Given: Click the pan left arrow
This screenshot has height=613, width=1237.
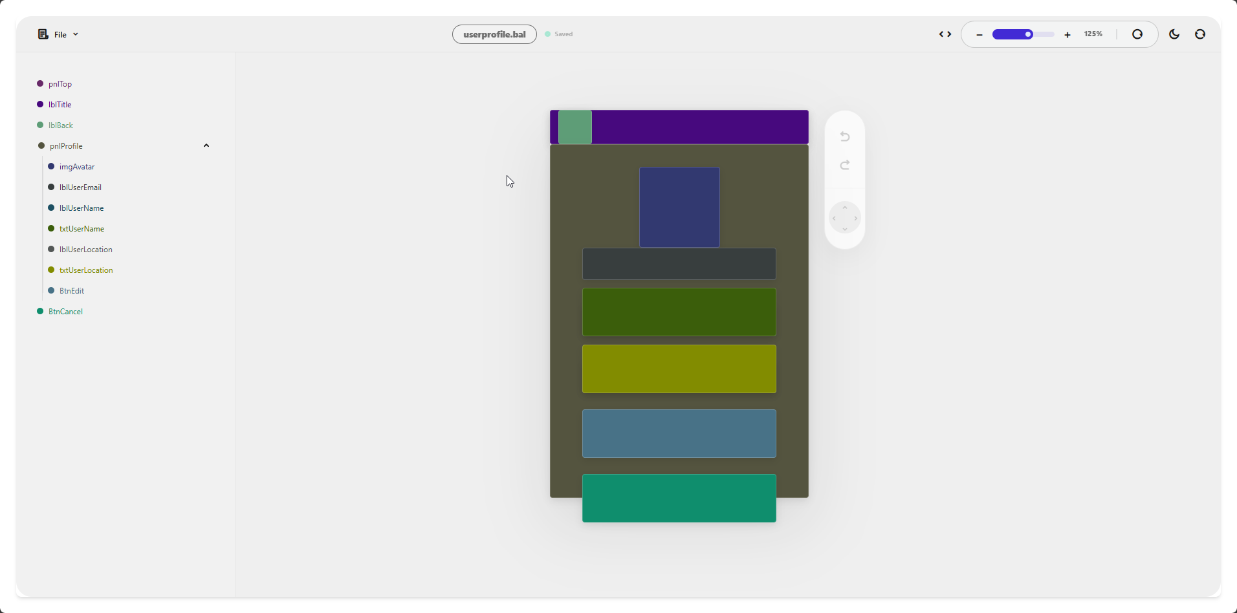Looking at the screenshot, I should coord(834,219).
